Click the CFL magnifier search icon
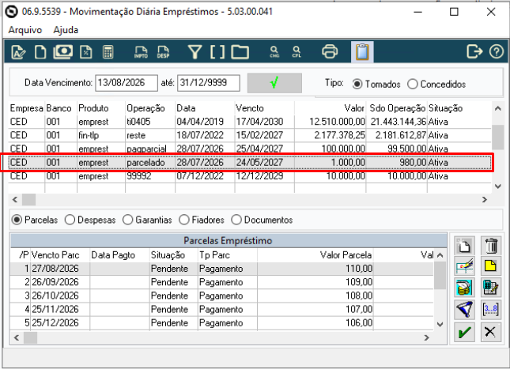 point(297,52)
